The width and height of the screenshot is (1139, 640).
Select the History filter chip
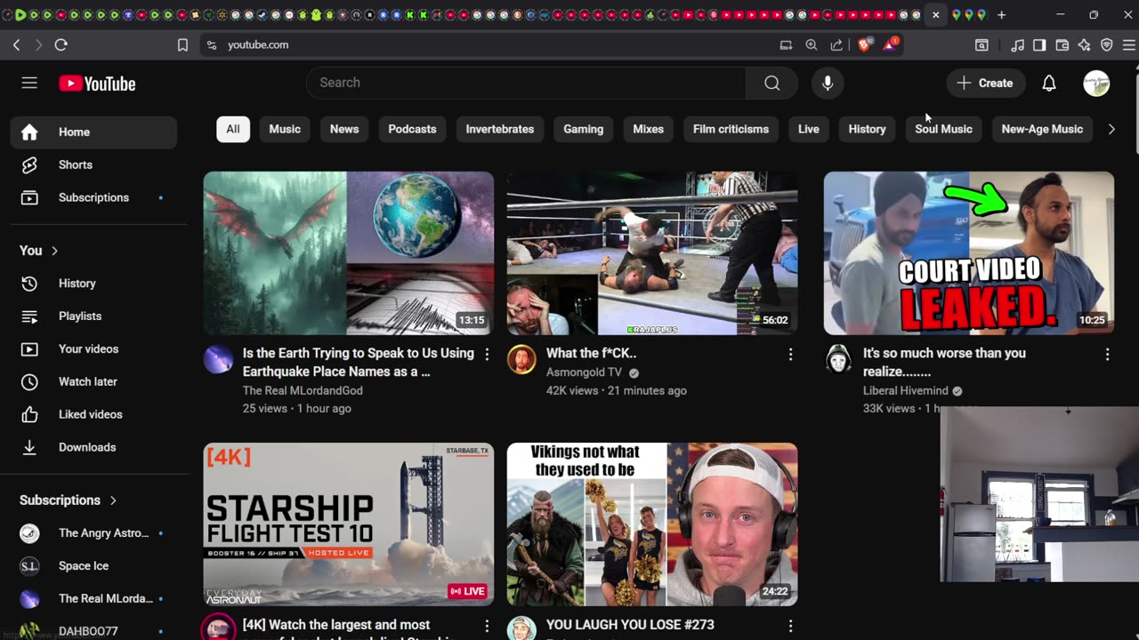(867, 129)
